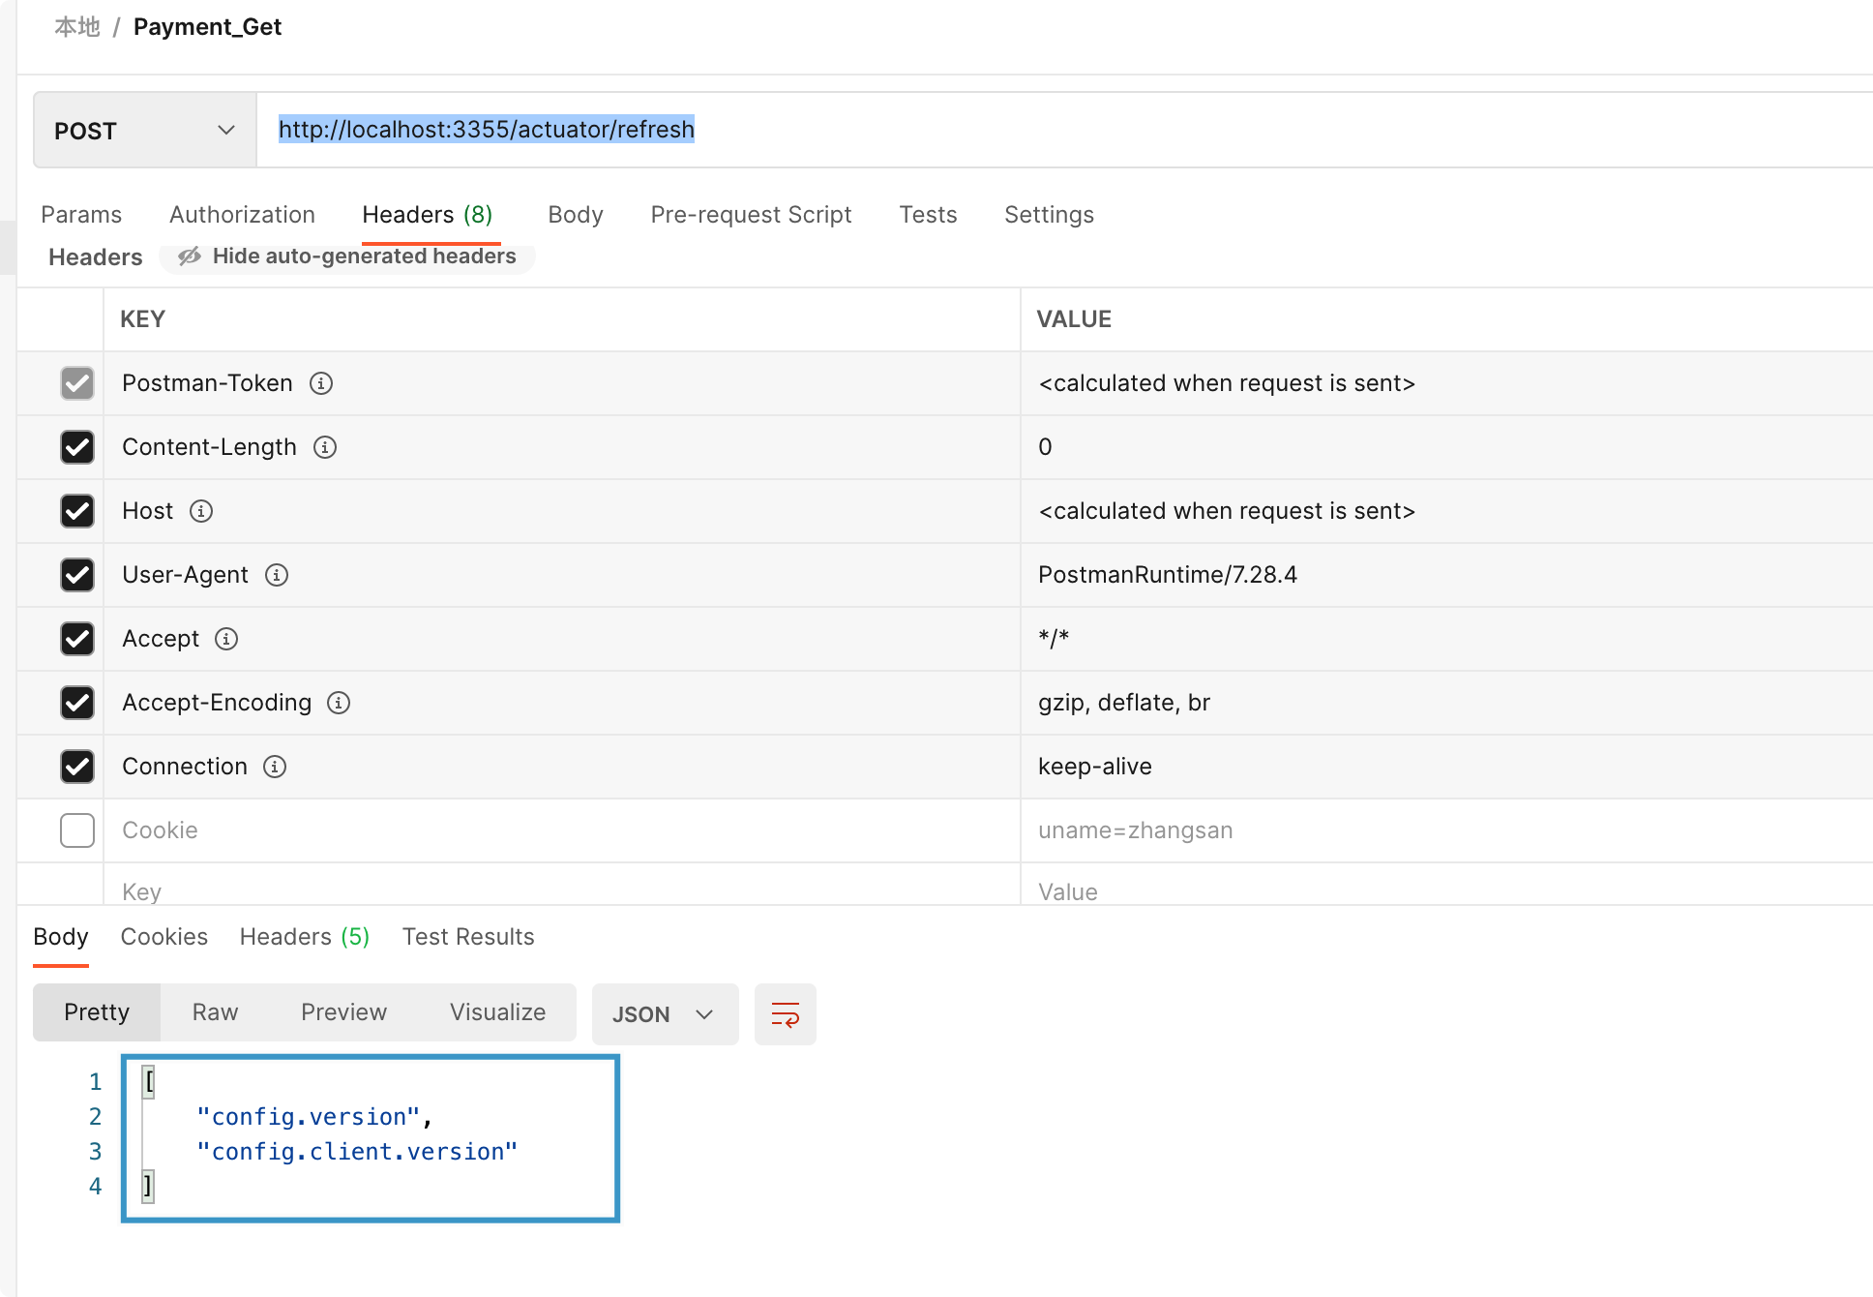Click info icon next to Content-Length
1873x1297 pixels.
pos(325,447)
